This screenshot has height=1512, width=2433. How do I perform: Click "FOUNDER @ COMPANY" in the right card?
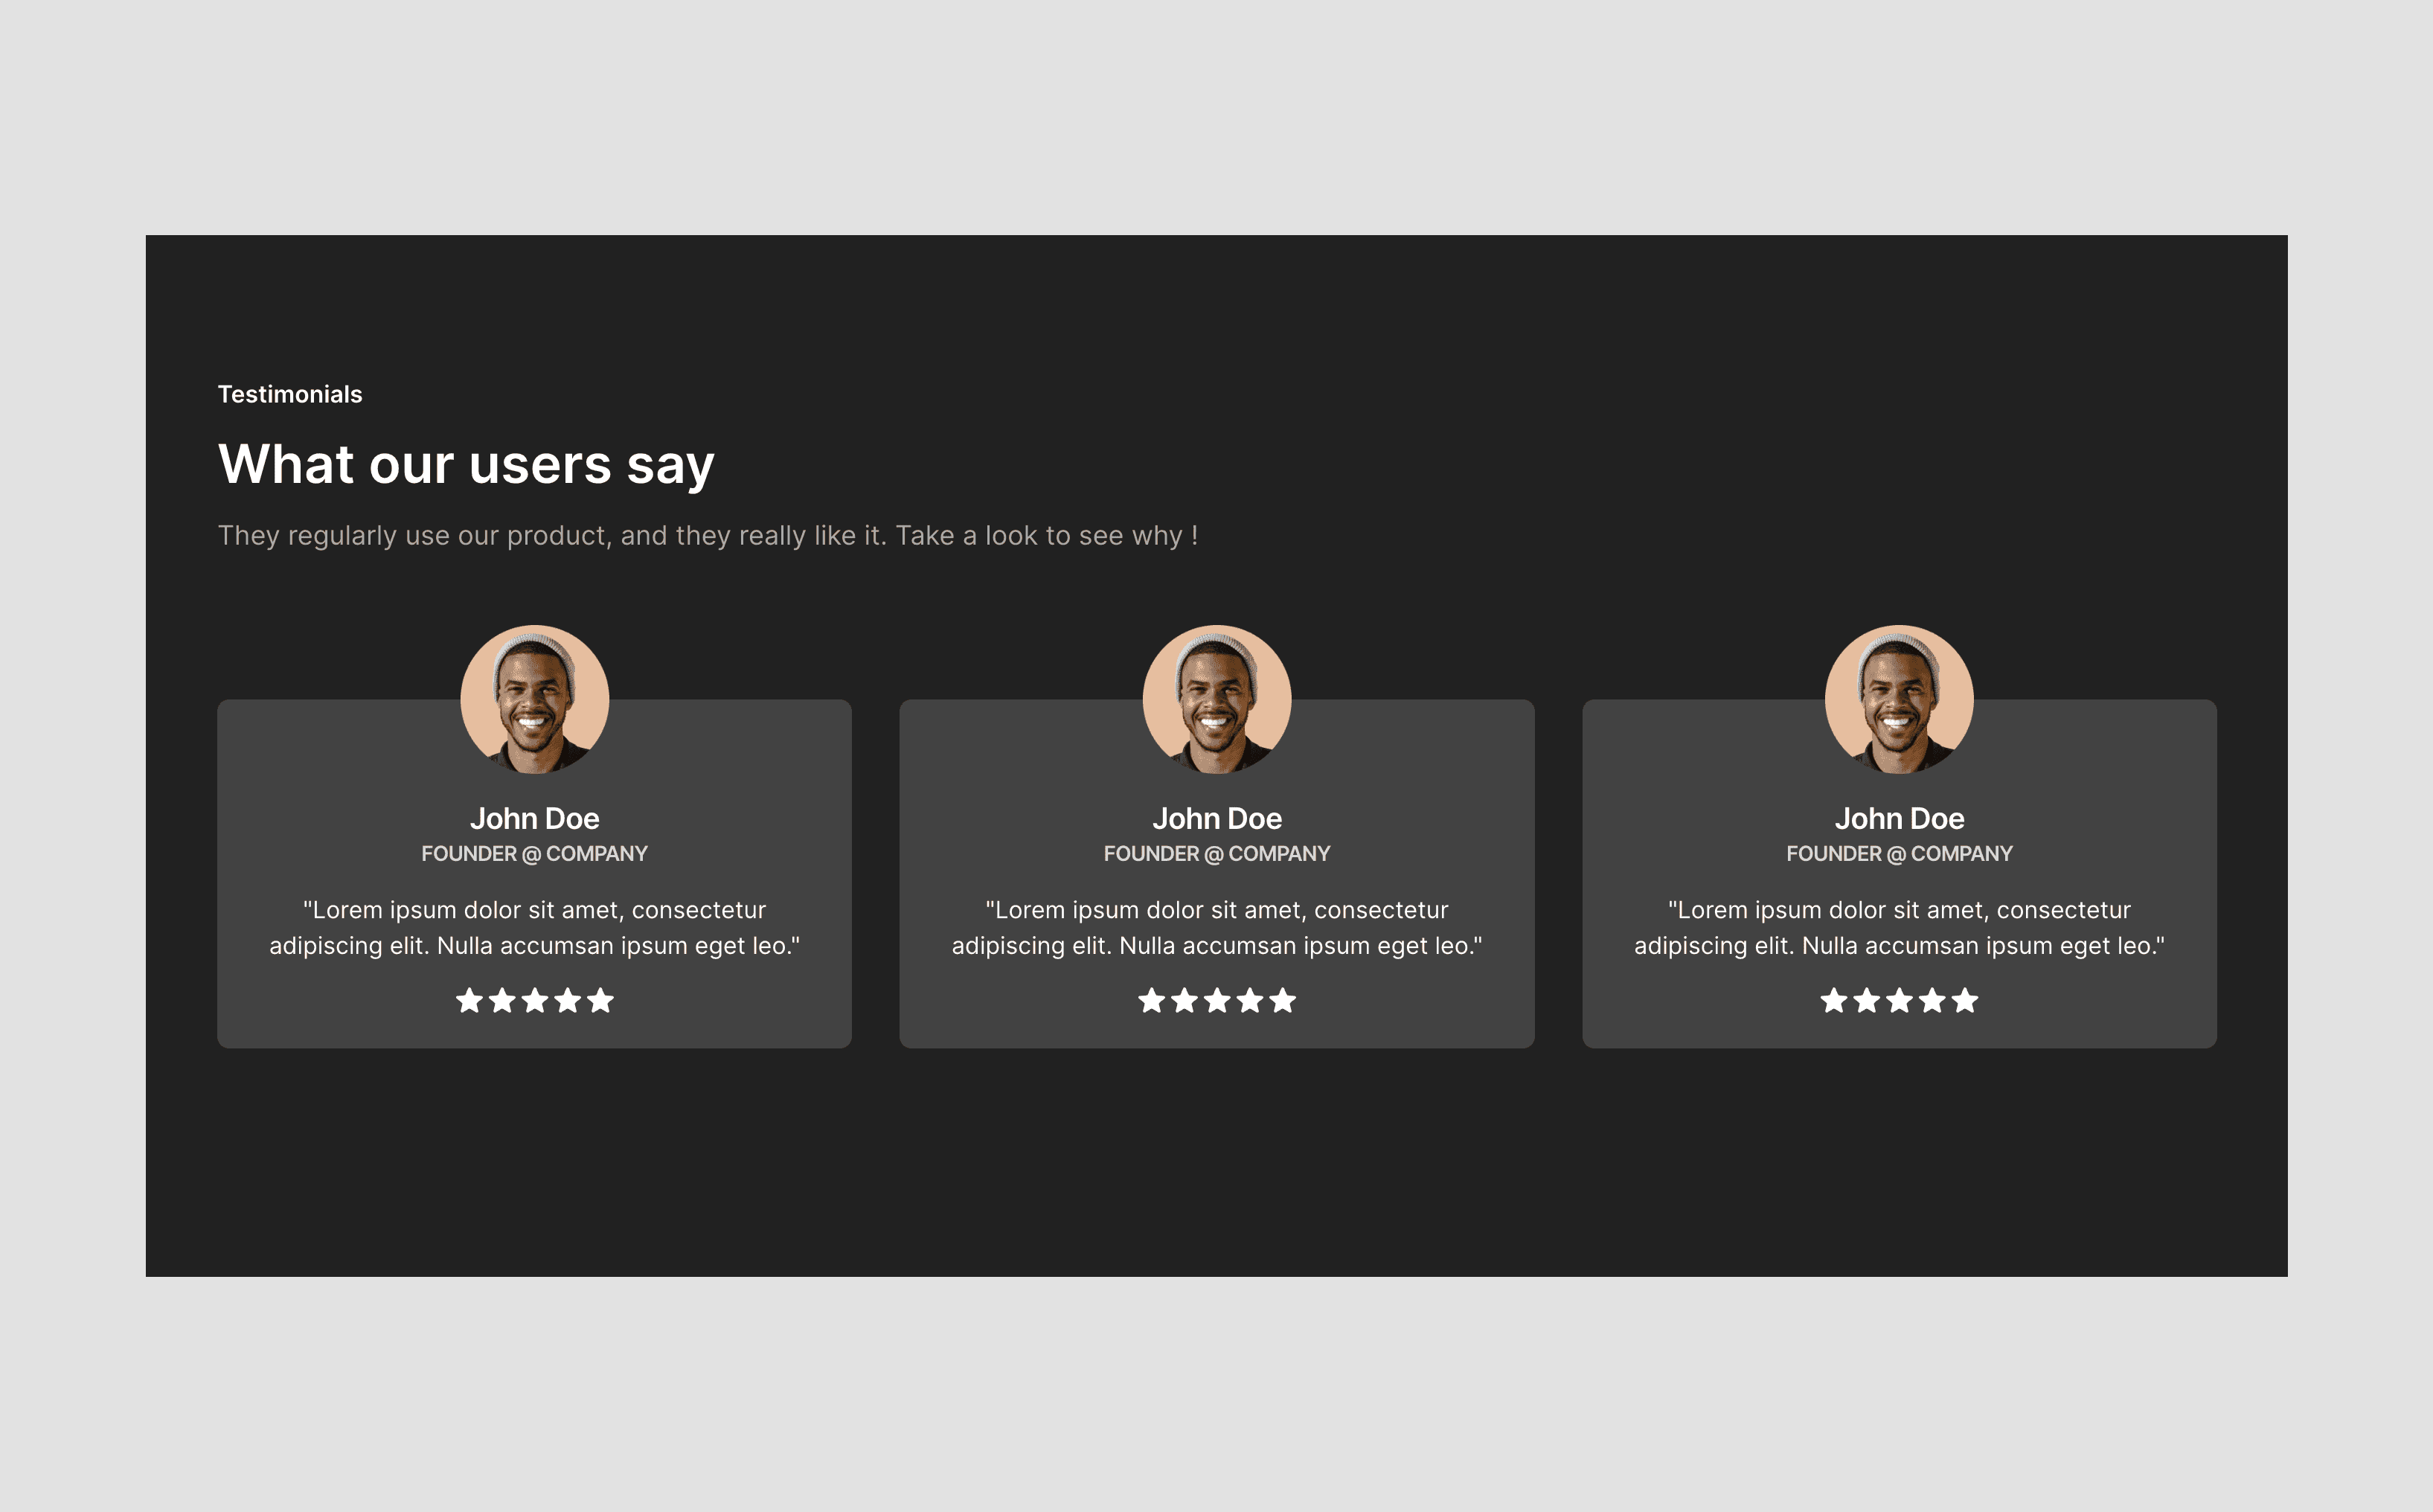pos(1899,854)
